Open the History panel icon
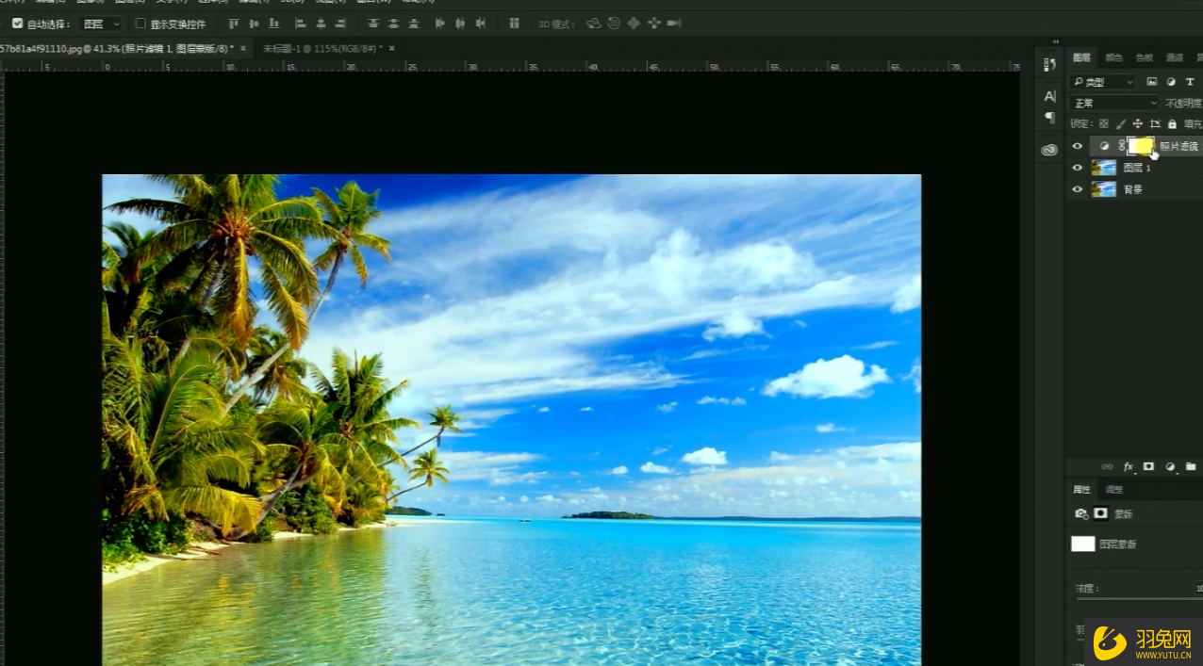This screenshot has height=666, width=1203. click(1049, 64)
